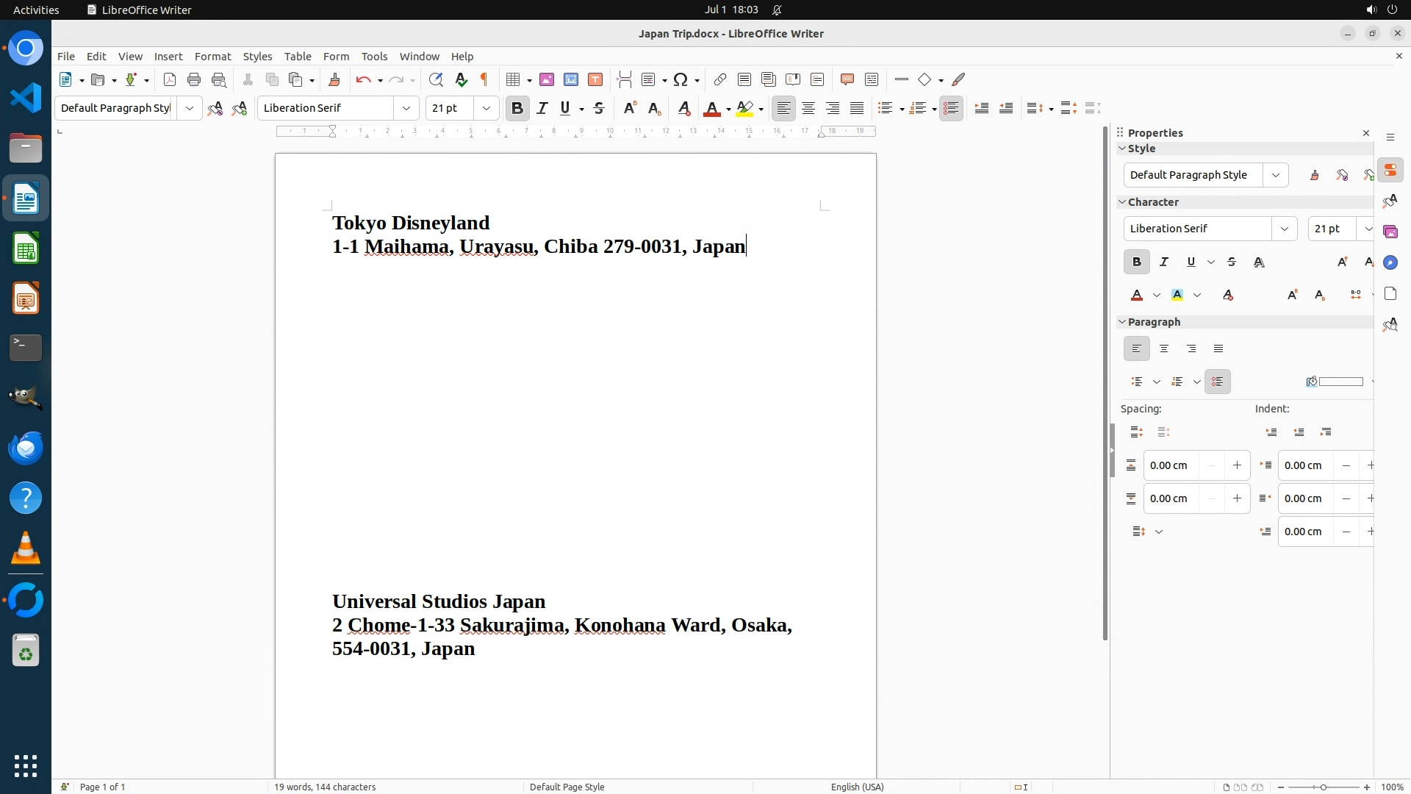Toggle Bold in the main toolbar
1411x794 pixels.
pos(517,108)
